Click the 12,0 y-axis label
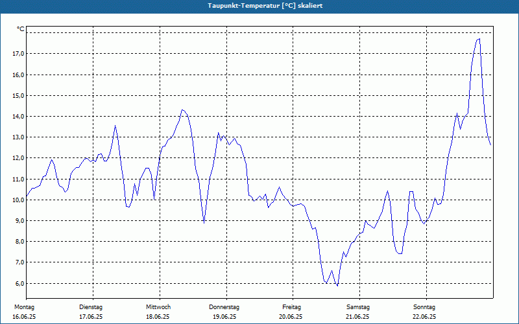Viewport: 519px width, 324px height. coord(18,158)
